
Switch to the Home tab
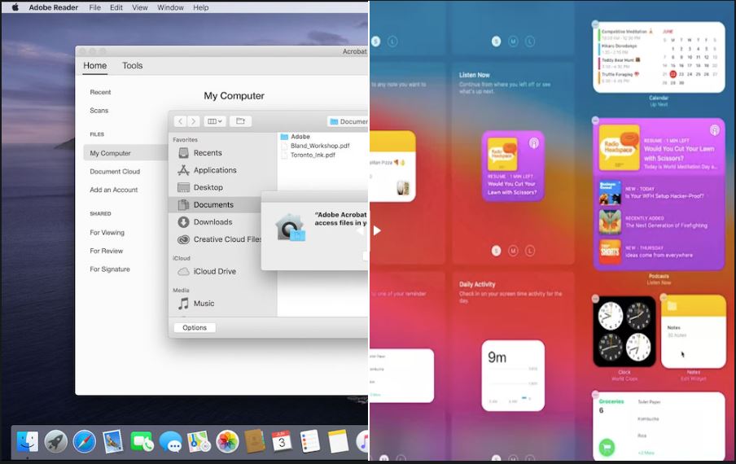pyautogui.click(x=94, y=66)
